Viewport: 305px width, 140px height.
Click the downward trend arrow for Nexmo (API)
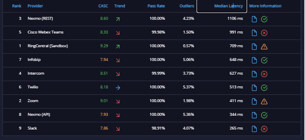(x=118, y=115)
